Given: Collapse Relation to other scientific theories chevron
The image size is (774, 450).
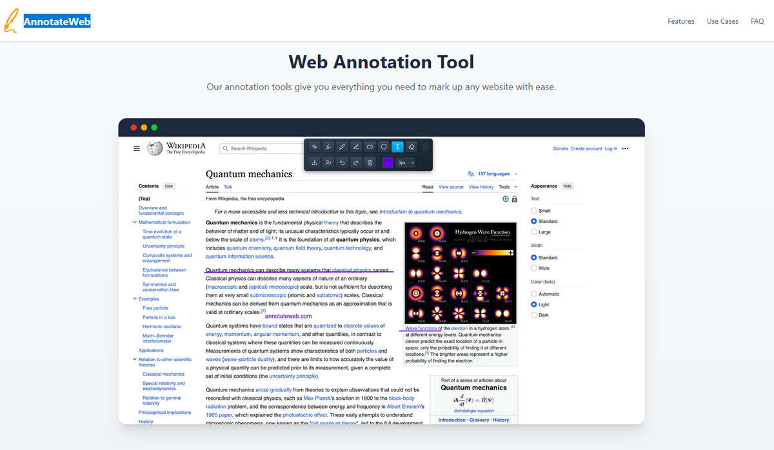Looking at the screenshot, I should point(134,360).
